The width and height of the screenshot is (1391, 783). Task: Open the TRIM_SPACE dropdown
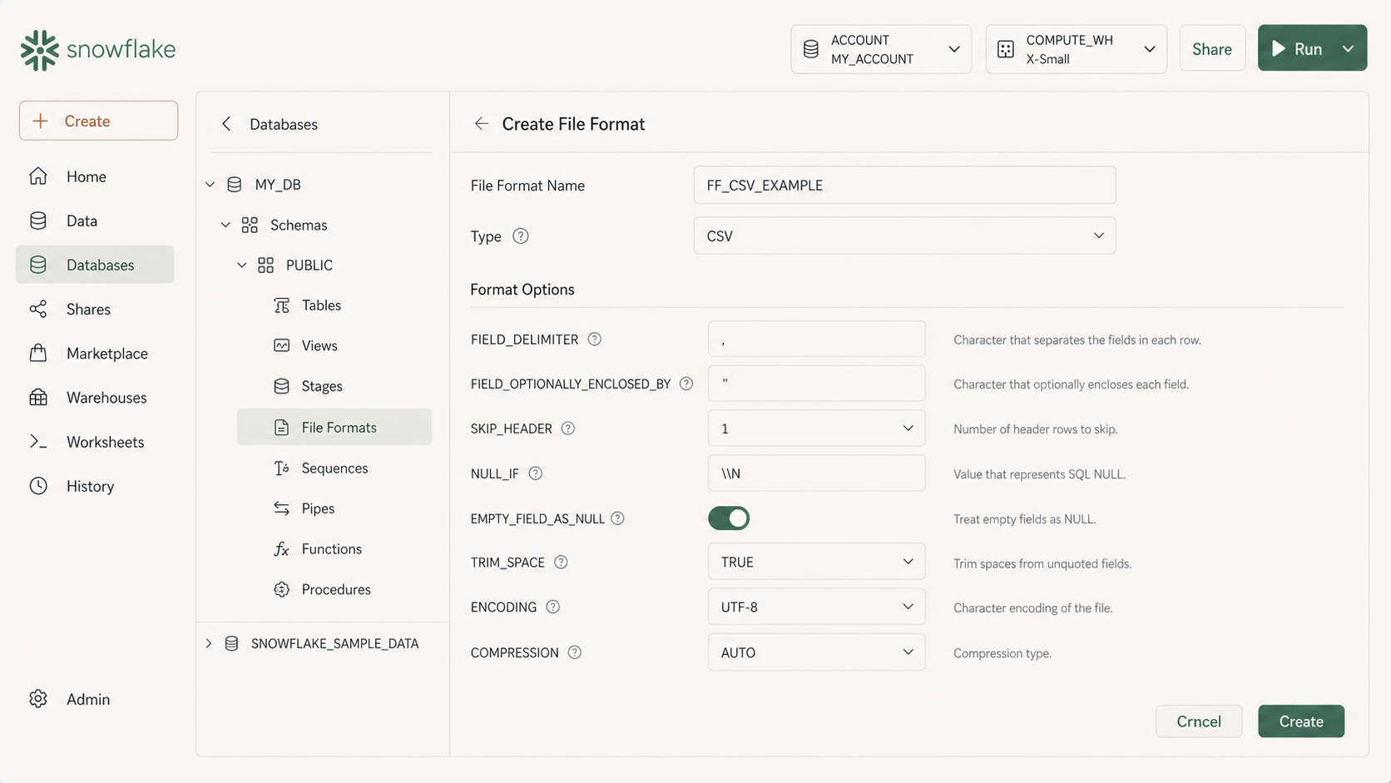(816, 562)
